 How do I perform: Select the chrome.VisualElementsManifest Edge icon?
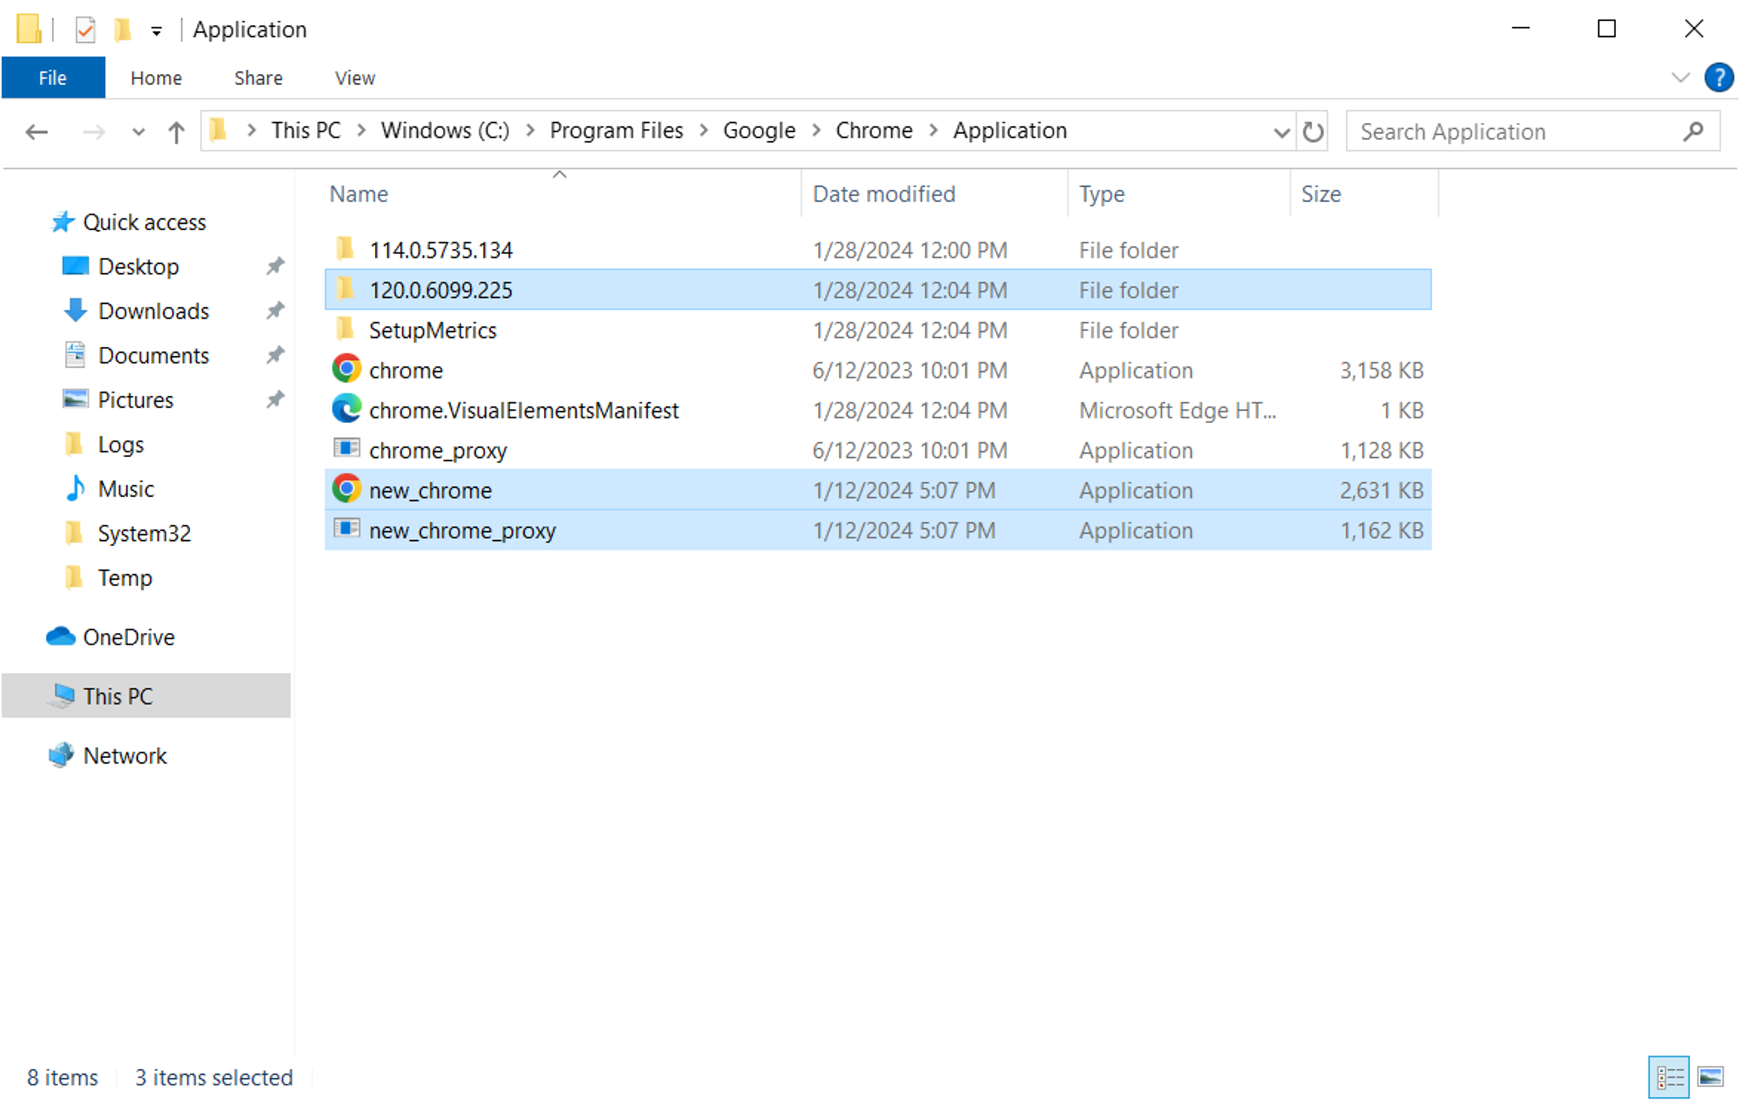click(347, 409)
